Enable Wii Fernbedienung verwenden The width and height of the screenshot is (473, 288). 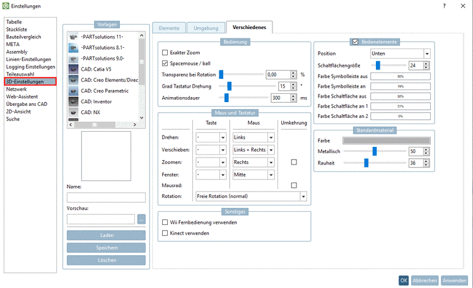165,222
